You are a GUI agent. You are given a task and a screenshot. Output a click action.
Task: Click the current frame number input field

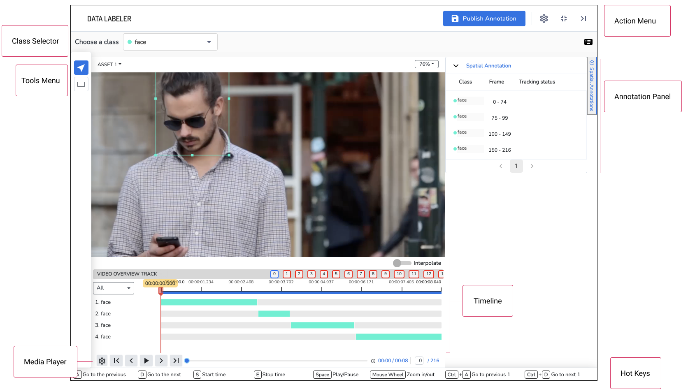tap(420, 361)
